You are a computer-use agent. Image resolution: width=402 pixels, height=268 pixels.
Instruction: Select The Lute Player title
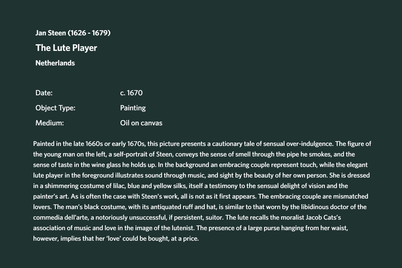pyautogui.click(x=66, y=48)
